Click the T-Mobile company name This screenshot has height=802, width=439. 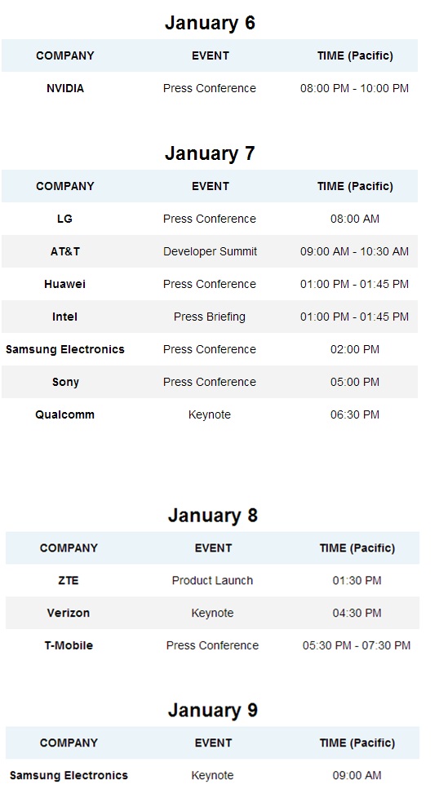pyautogui.click(x=69, y=645)
